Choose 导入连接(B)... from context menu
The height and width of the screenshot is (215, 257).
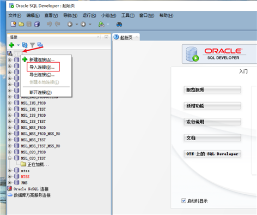pos(46,67)
